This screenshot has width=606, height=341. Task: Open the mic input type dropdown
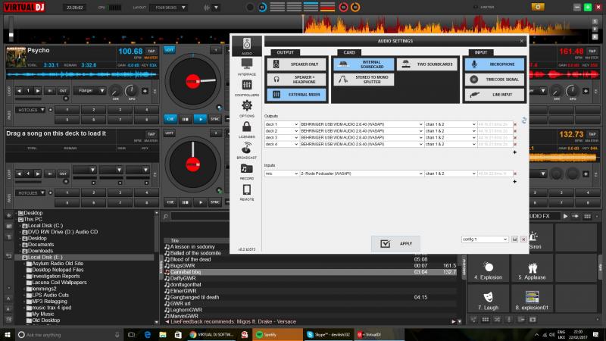pos(281,174)
